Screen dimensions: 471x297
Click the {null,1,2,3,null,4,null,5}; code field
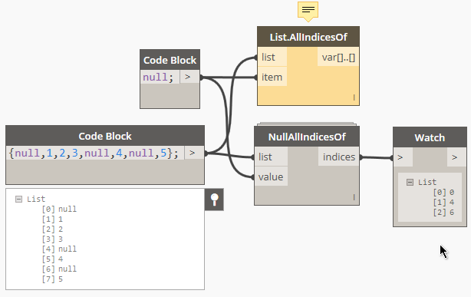[x=95, y=153]
